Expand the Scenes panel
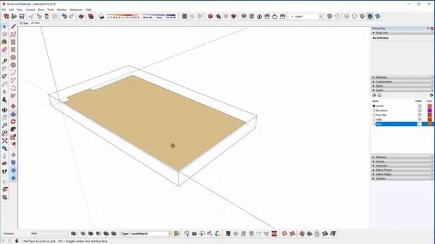The width and height of the screenshot is (435, 244). [402, 161]
